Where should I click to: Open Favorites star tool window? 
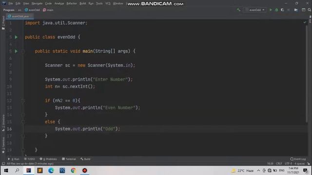click(3, 145)
